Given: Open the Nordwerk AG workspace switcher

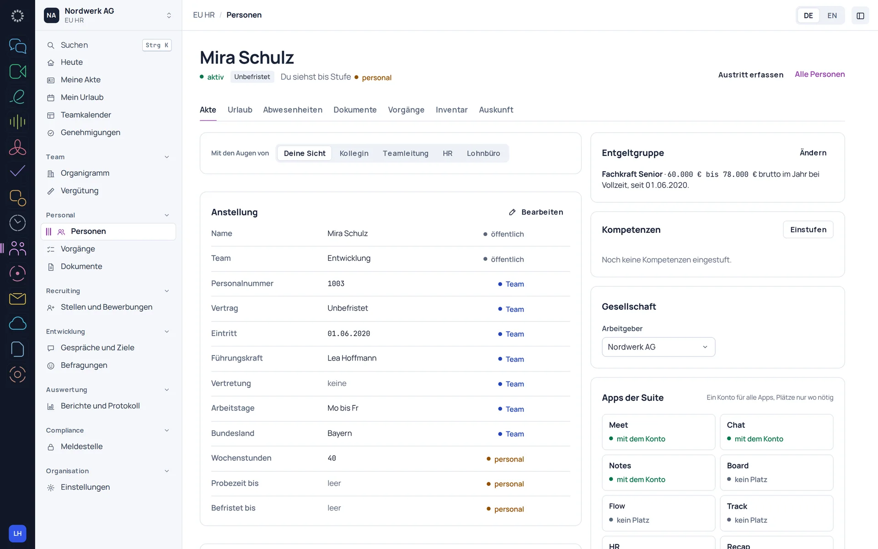Looking at the screenshot, I should click(x=108, y=15).
